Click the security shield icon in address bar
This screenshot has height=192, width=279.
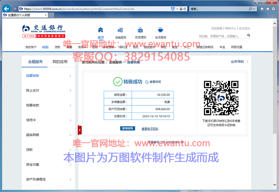[x=173, y=9]
